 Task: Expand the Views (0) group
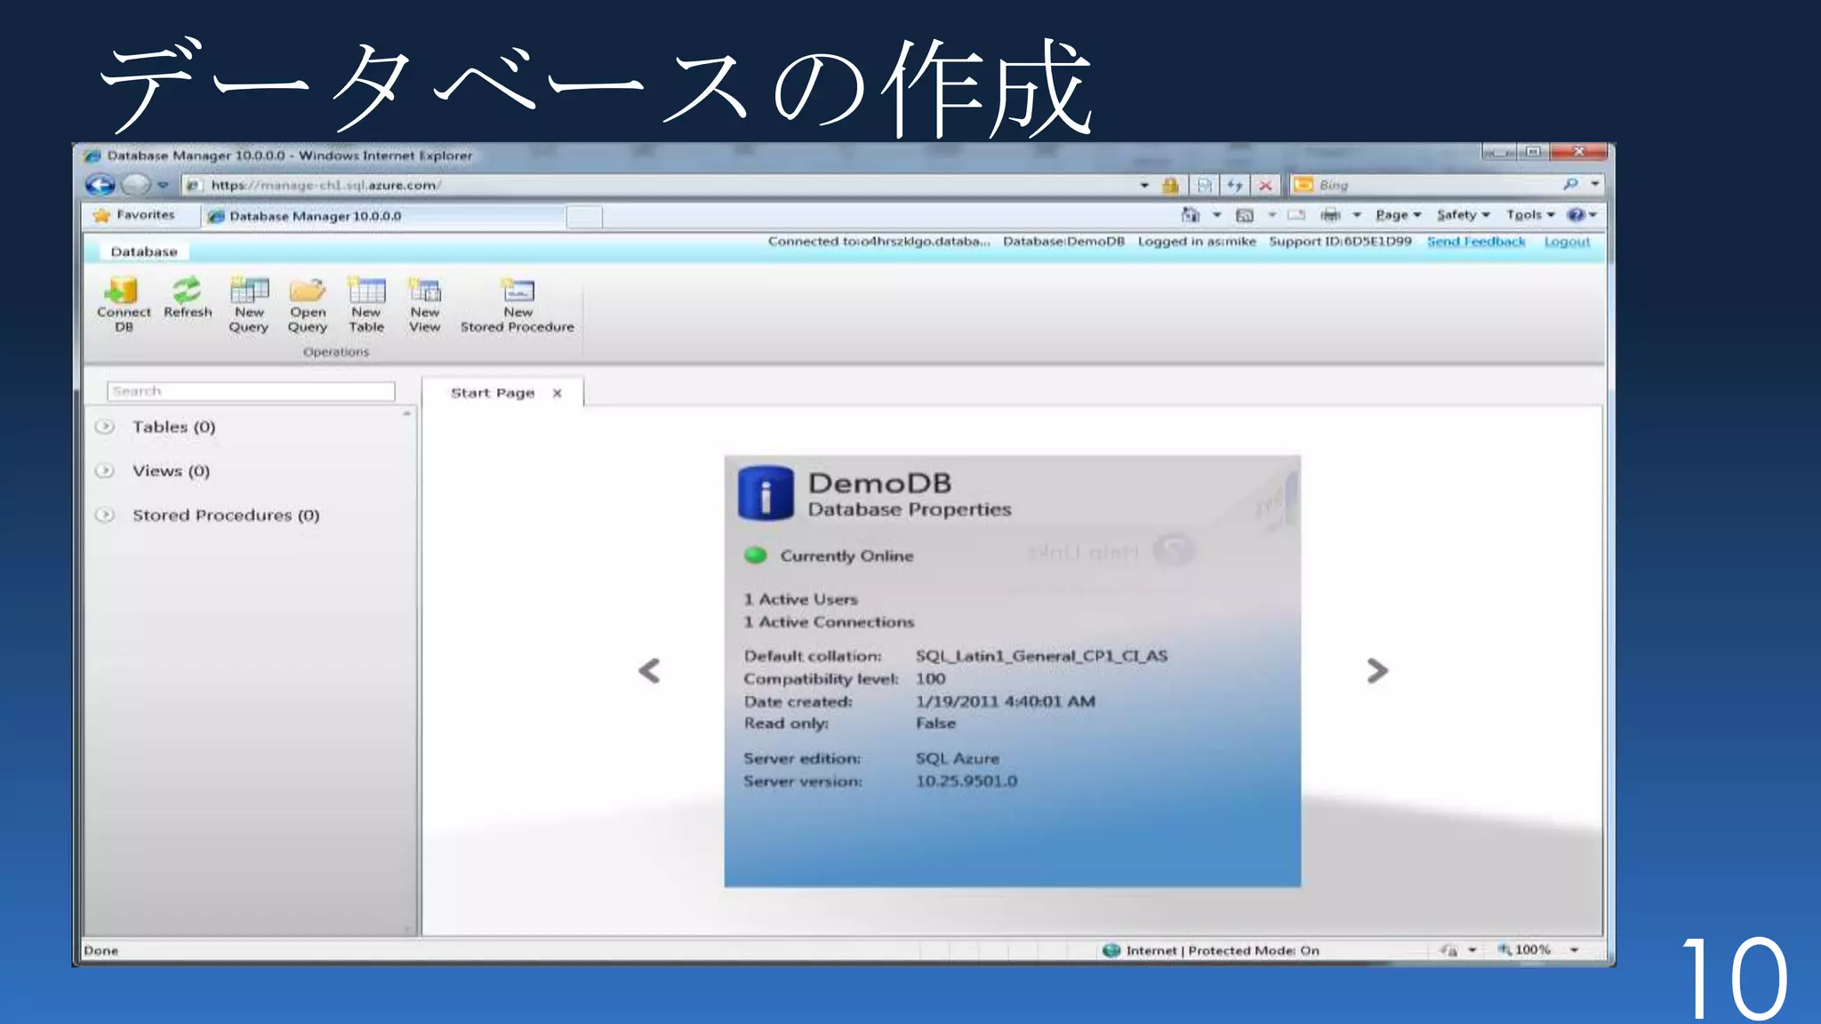[x=105, y=471]
